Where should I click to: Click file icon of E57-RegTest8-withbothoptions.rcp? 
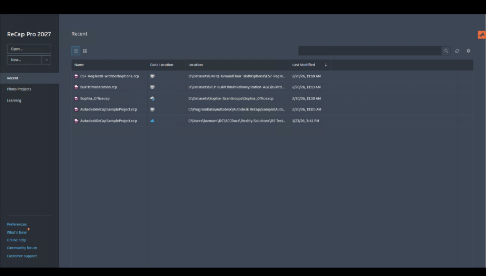[x=76, y=76]
